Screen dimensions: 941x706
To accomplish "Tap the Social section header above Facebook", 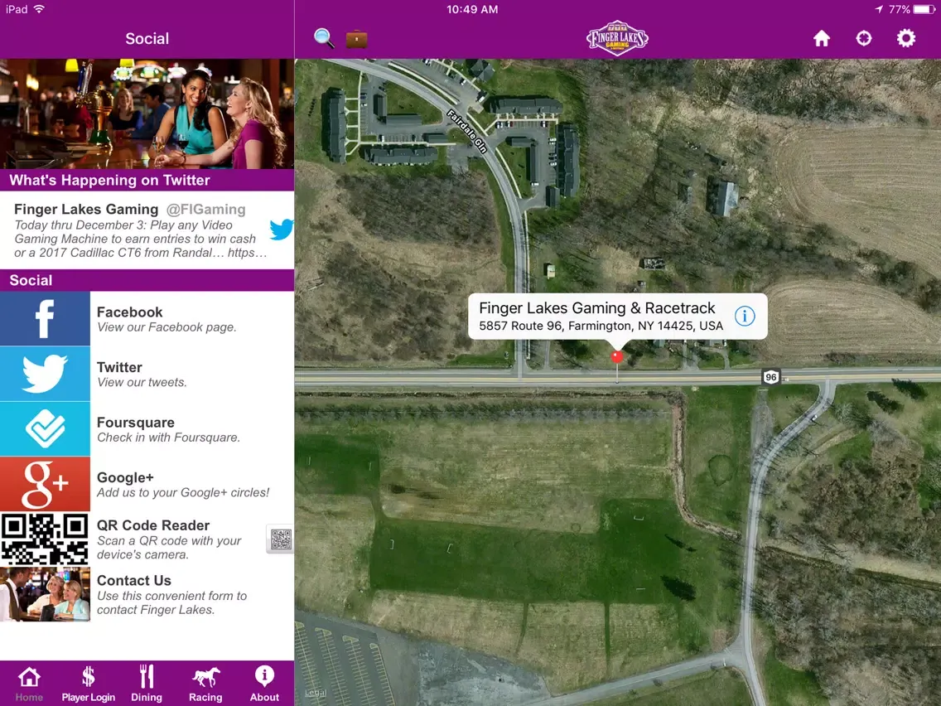I will (x=147, y=280).
